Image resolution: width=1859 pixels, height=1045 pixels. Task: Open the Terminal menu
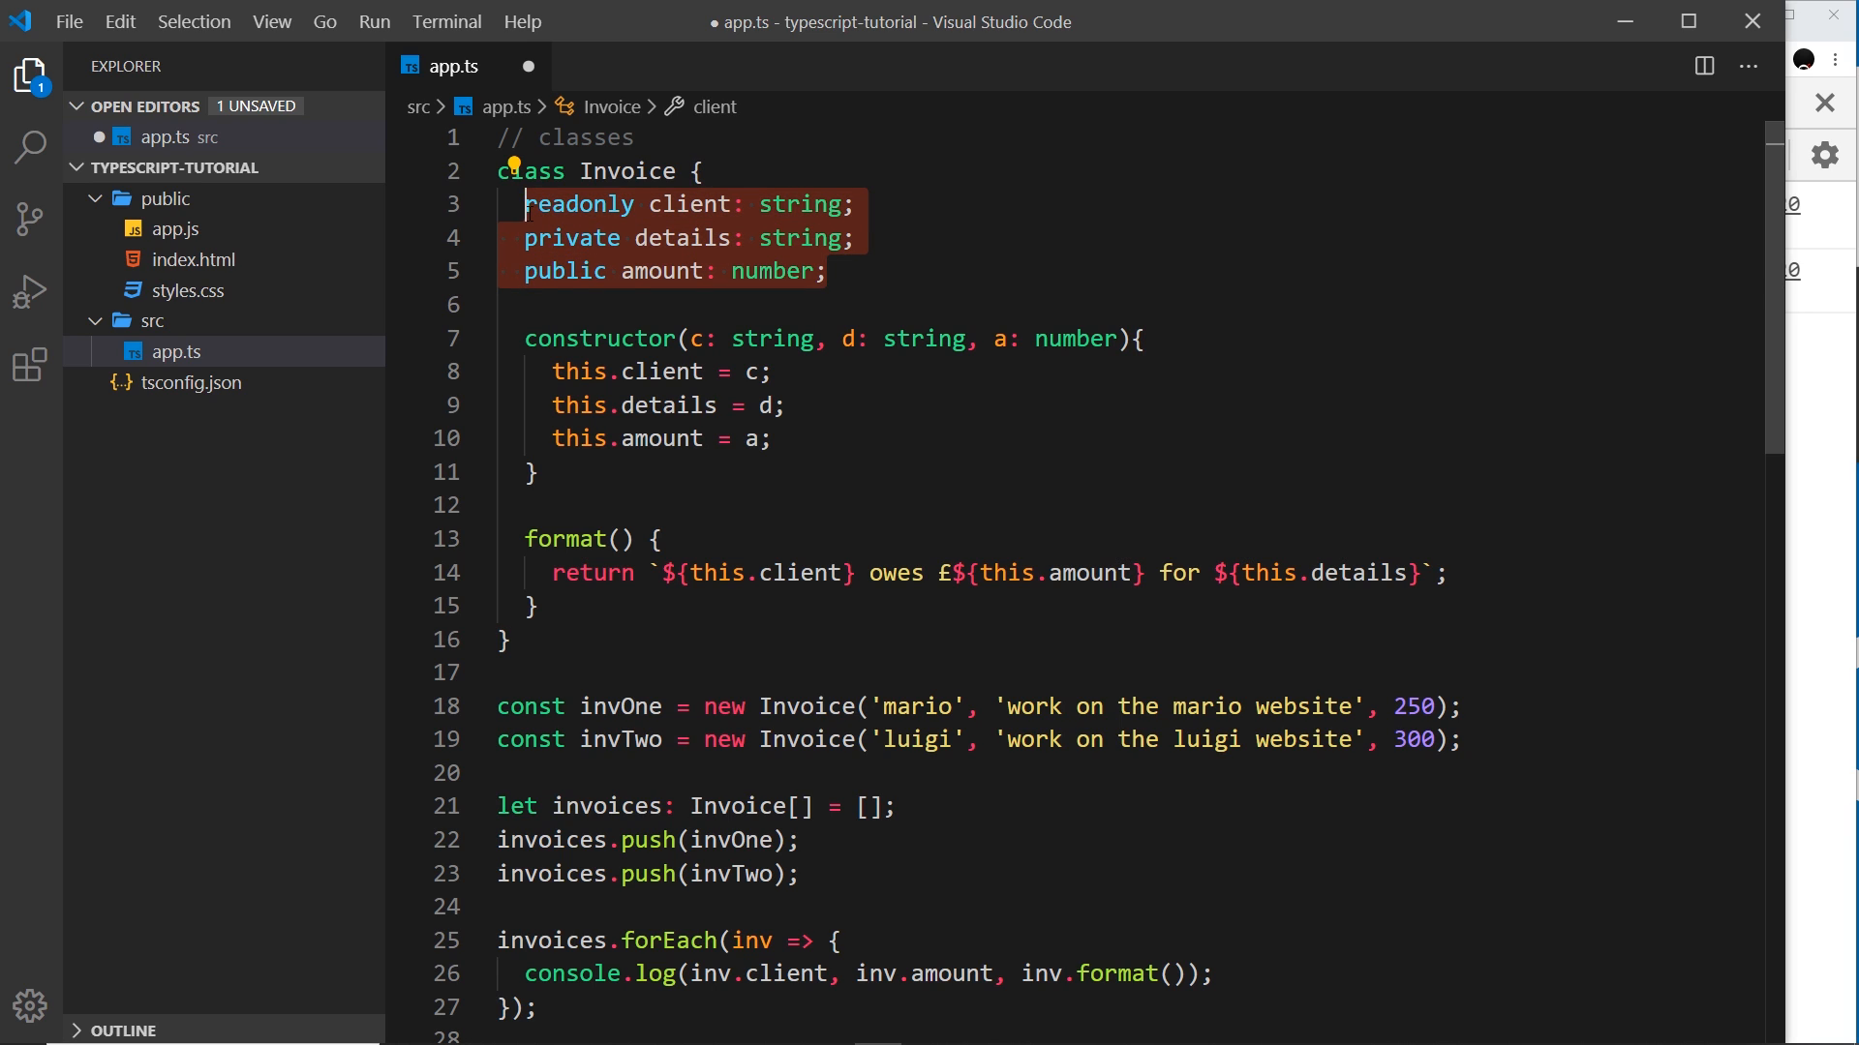pyautogui.click(x=446, y=21)
